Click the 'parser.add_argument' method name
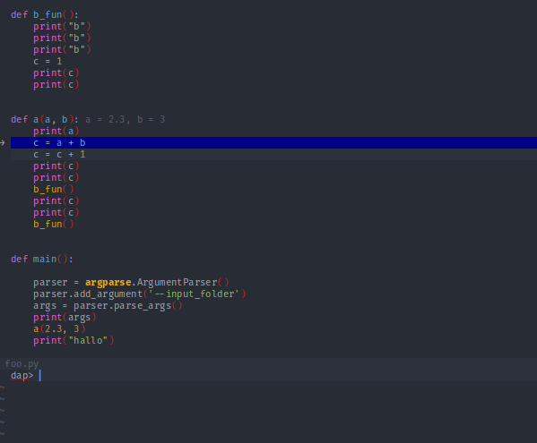537x443 pixels. coord(88,294)
